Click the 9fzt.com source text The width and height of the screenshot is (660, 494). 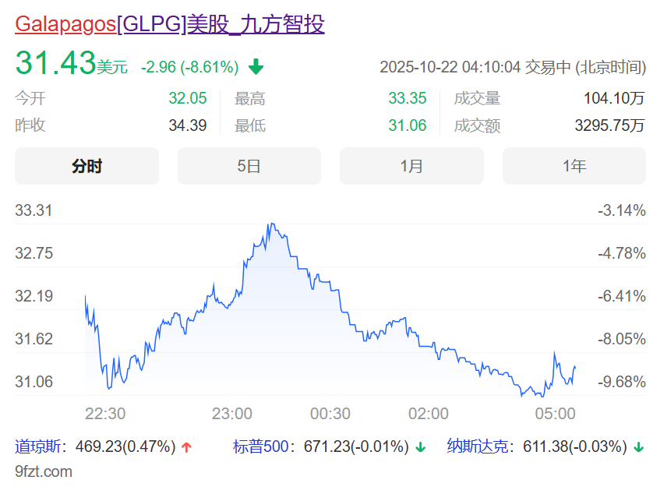[44, 471]
